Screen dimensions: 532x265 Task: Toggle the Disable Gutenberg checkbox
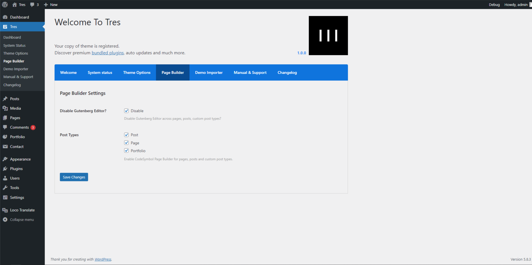pyautogui.click(x=126, y=111)
